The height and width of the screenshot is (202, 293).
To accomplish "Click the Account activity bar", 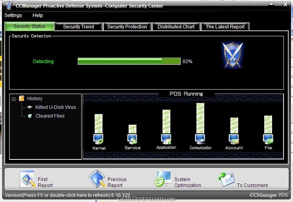I will 234,125.
